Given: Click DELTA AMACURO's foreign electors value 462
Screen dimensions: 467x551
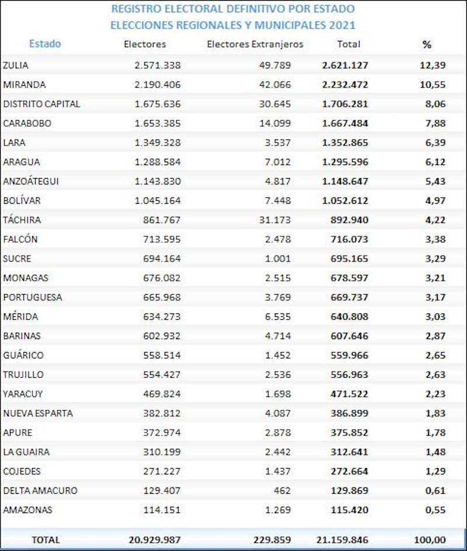Looking at the screenshot, I should (281, 491).
